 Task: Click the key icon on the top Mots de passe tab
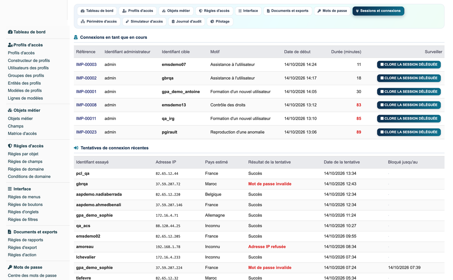[x=319, y=11]
